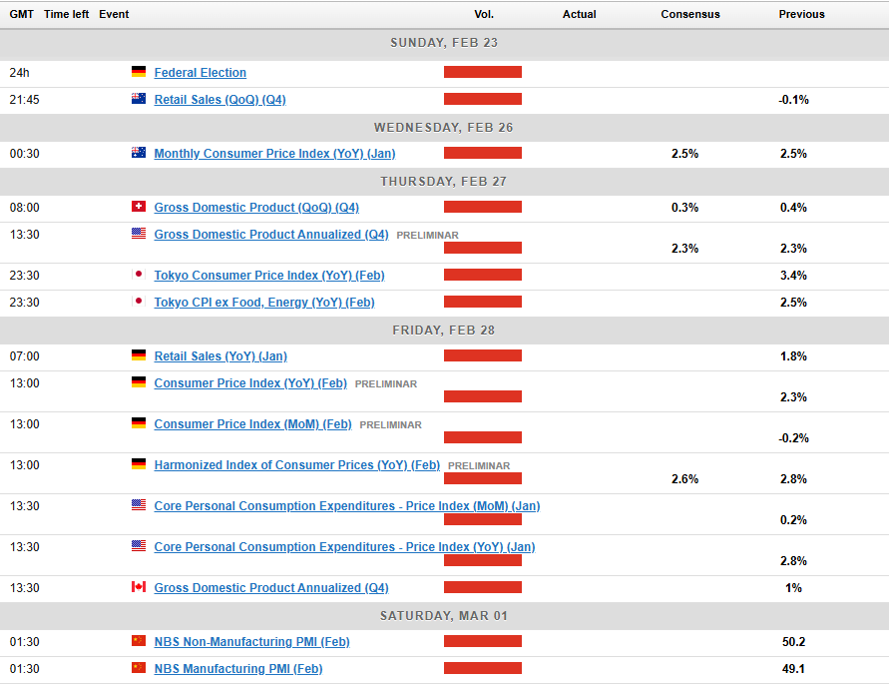Click the German flag beside Federal Election
The width and height of the screenshot is (889, 684).
[x=139, y=73]
